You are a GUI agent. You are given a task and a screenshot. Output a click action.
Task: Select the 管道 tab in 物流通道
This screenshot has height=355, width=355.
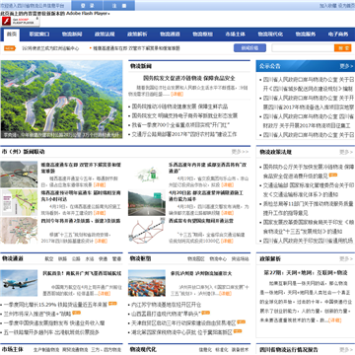point(116,259)
